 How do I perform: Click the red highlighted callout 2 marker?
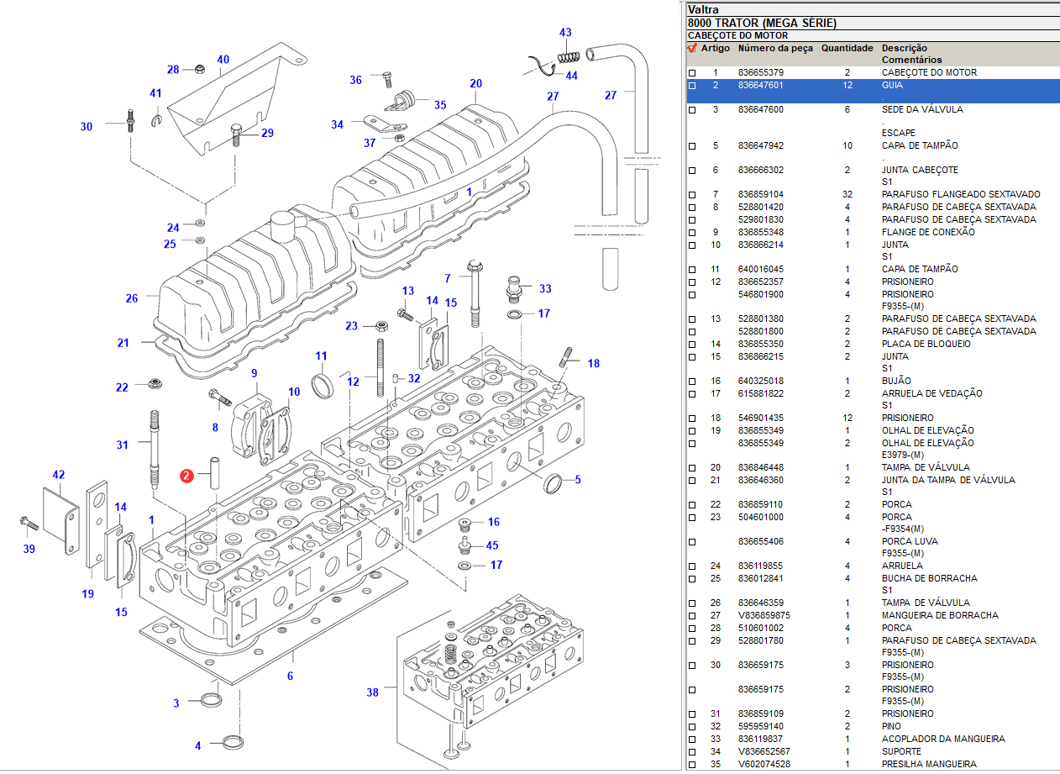pos(186,477)
